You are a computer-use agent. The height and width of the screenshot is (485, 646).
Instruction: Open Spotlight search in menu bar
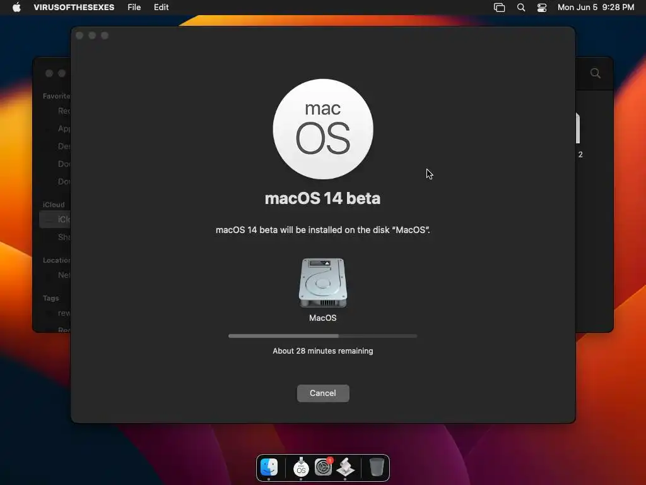tap(521, 8)
